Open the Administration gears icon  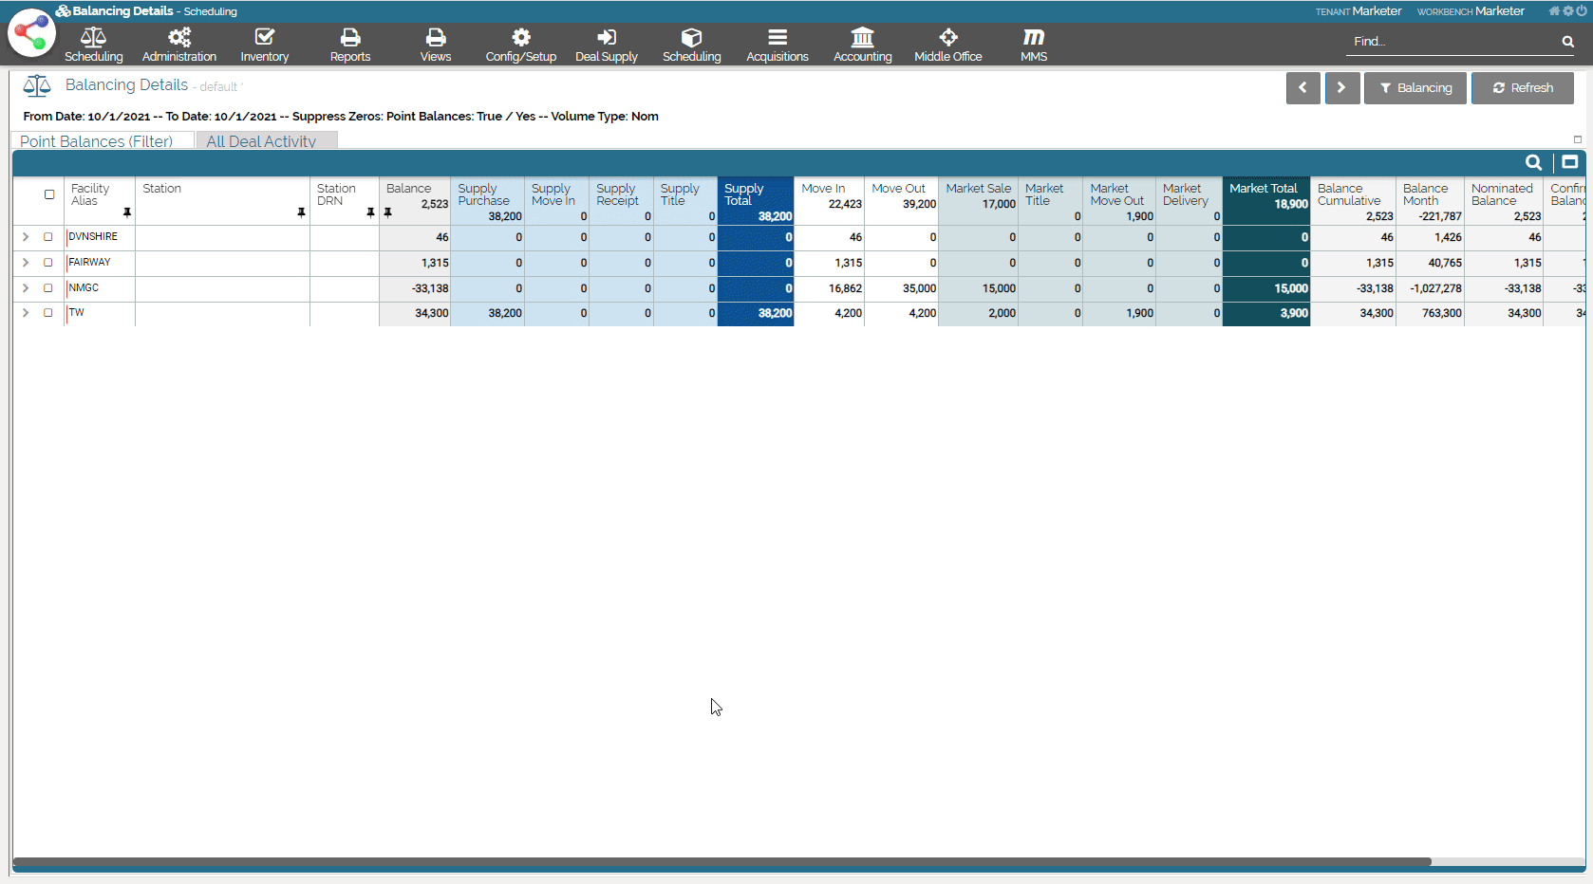pos(178,38)
